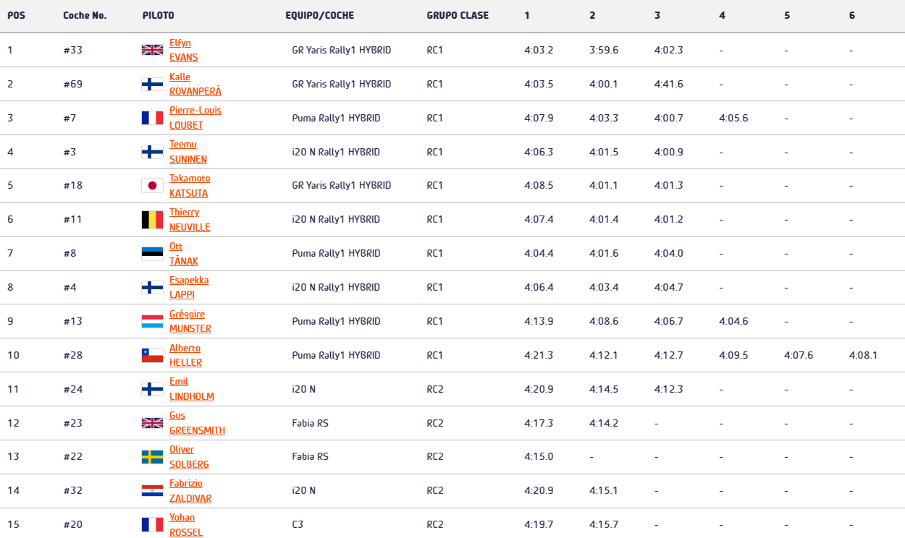This screenshot has height=538, width=905.
Task: Click the Estonian flag next to Ott Tänak
Action: tap(152, 253)
